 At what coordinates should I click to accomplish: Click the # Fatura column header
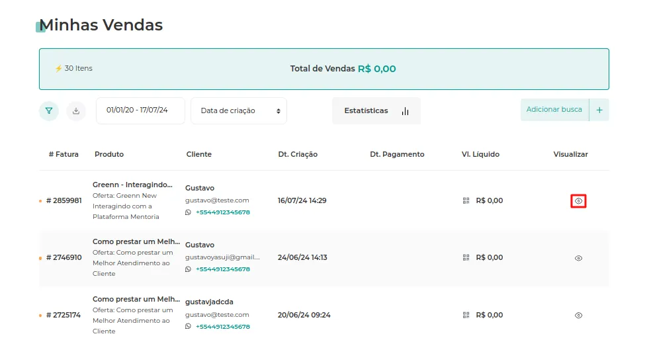click(x=64, y=154)
